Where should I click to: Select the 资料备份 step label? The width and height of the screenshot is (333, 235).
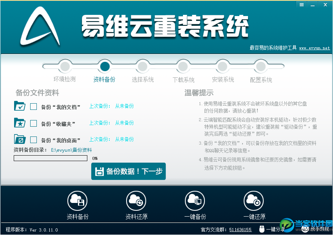click(x=104, y=79)
